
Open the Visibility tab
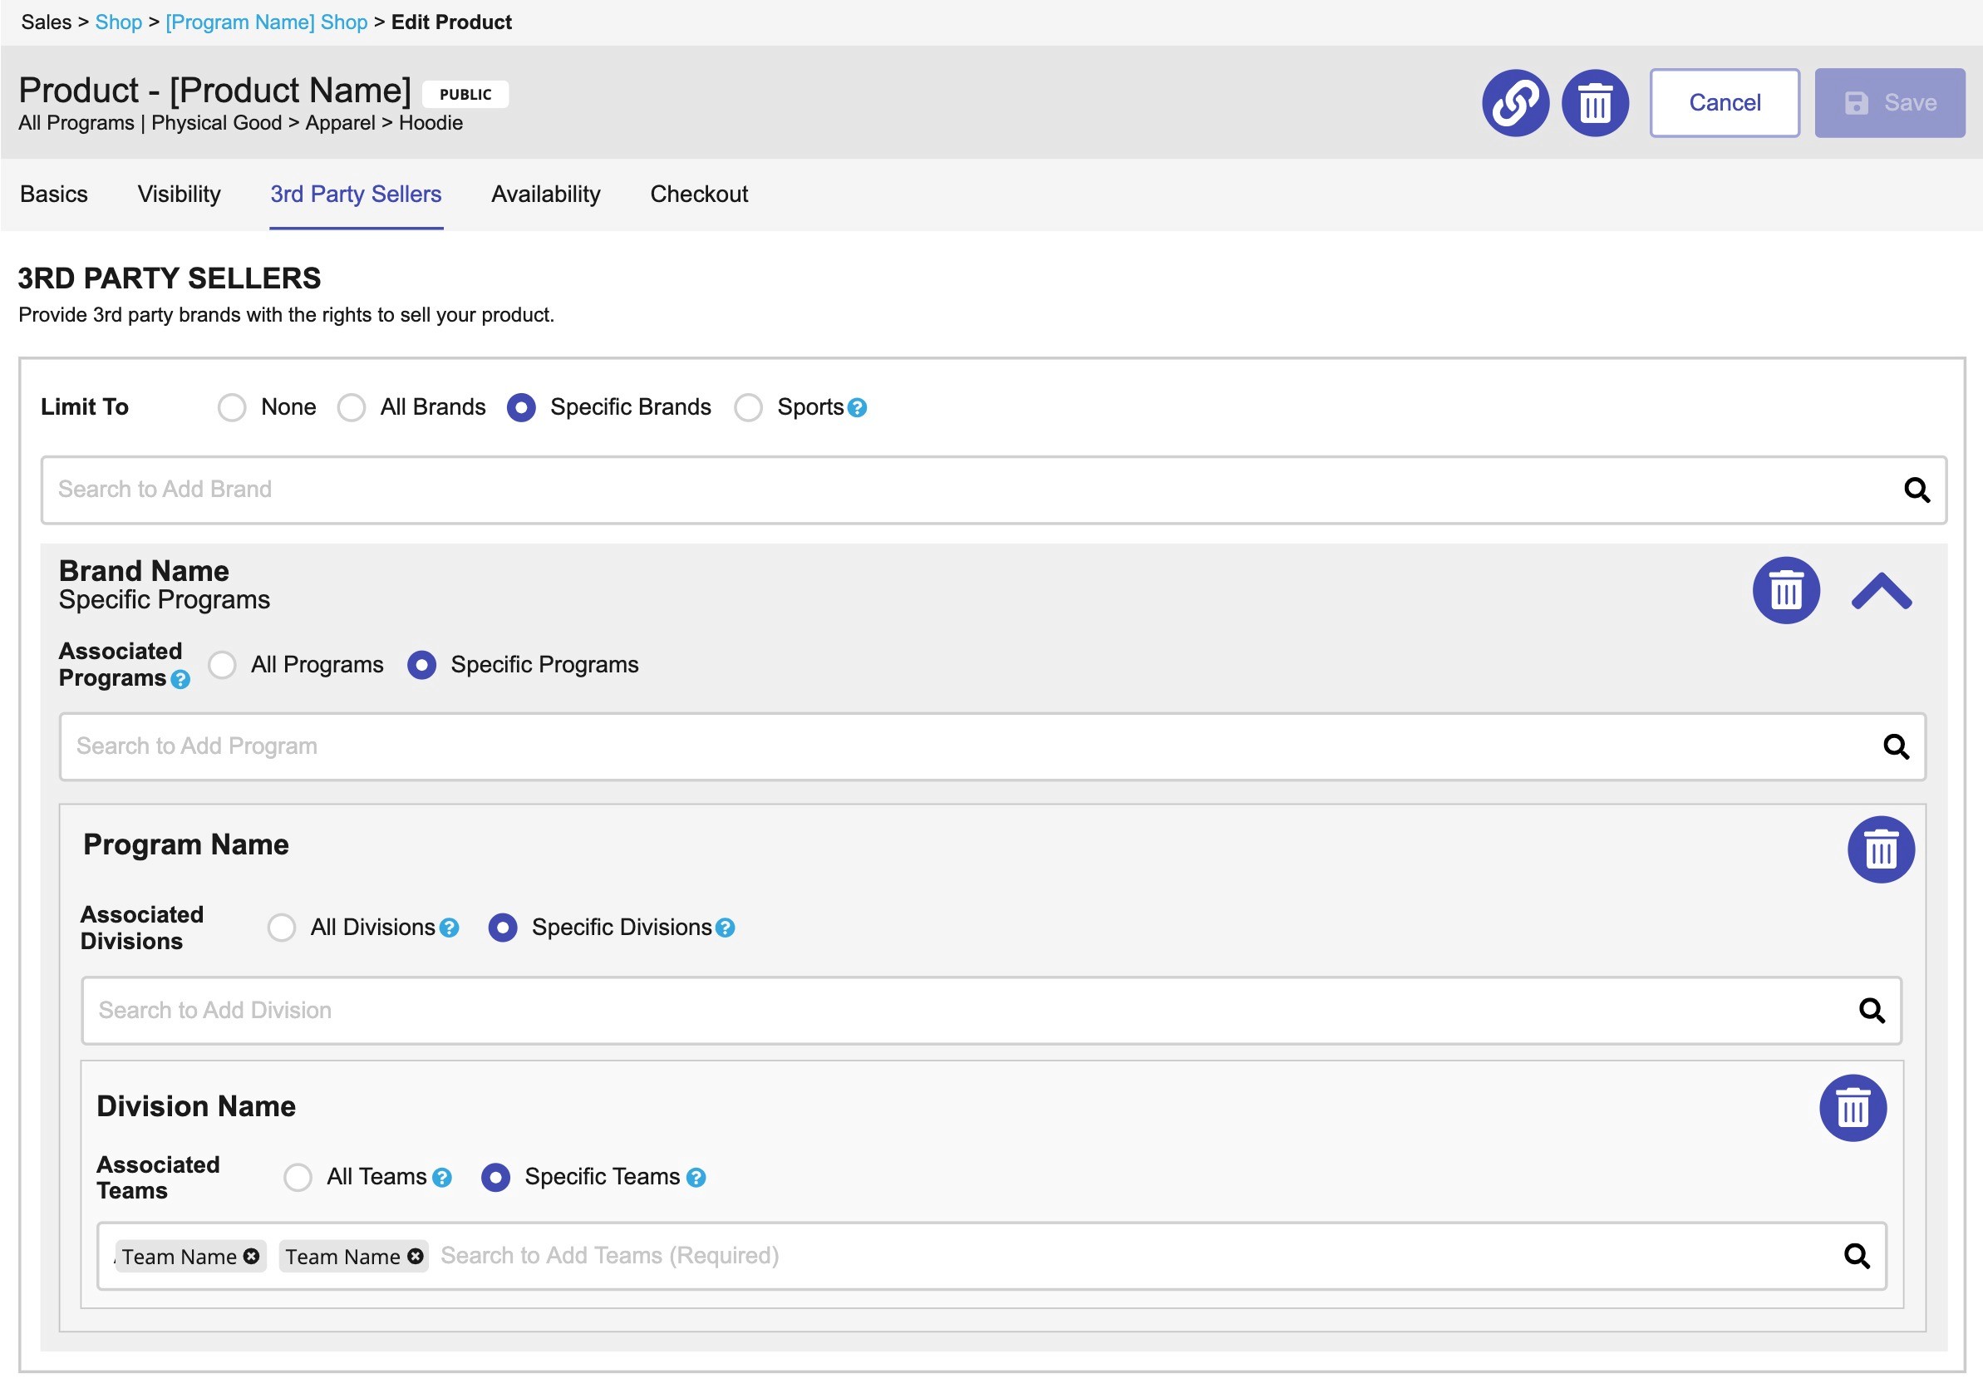pos(179,194)
